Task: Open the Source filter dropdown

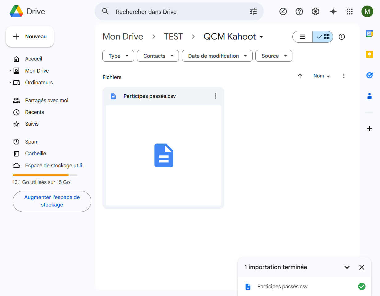Action: tap(274, 56)
